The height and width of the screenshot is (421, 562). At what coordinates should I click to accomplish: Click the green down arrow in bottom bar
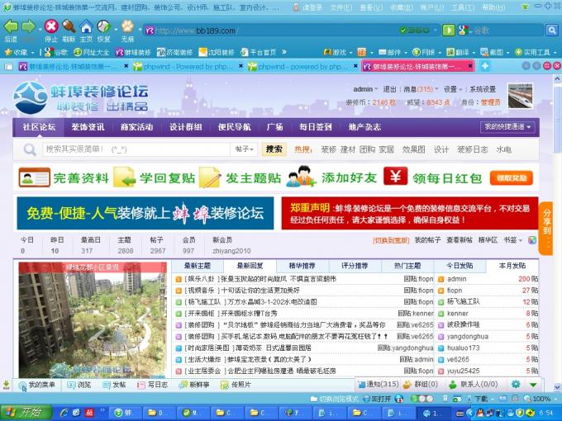tap(533, 385)
